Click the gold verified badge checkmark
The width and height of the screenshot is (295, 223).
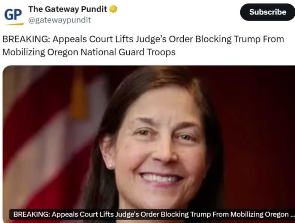click(x=113, y=9)
